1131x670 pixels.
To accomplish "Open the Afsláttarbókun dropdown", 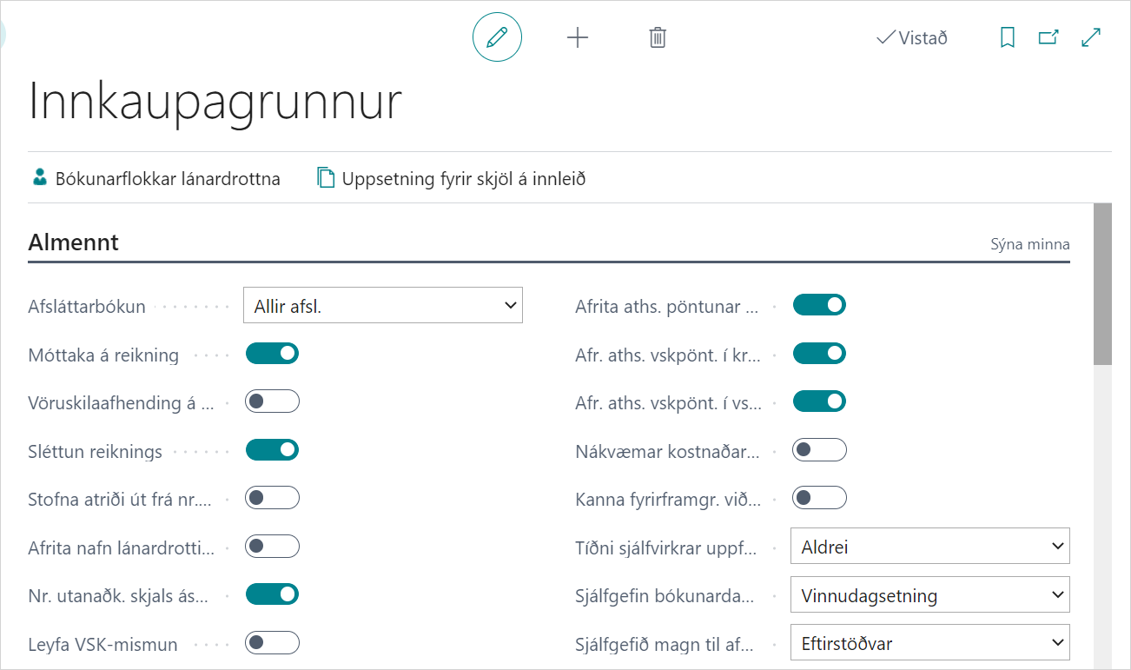I will click(x=383, y=306).
